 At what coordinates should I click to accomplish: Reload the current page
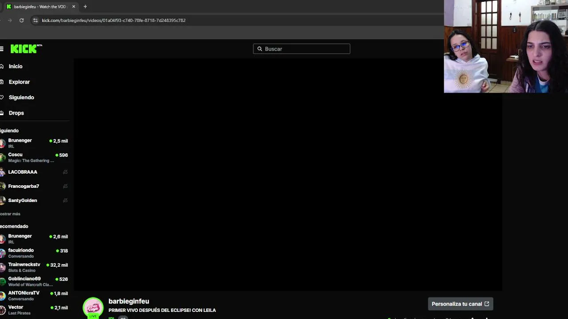pos(21,20)
